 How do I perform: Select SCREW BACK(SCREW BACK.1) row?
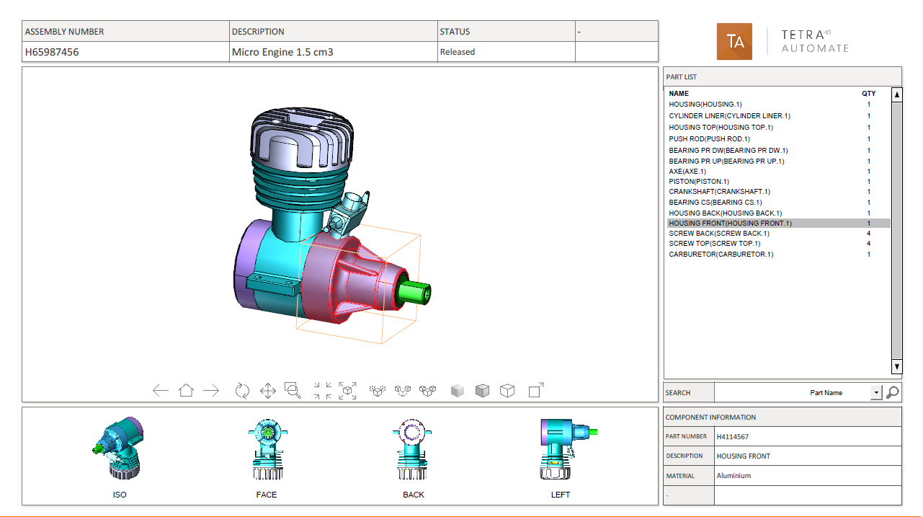click(x=779, y=234)
